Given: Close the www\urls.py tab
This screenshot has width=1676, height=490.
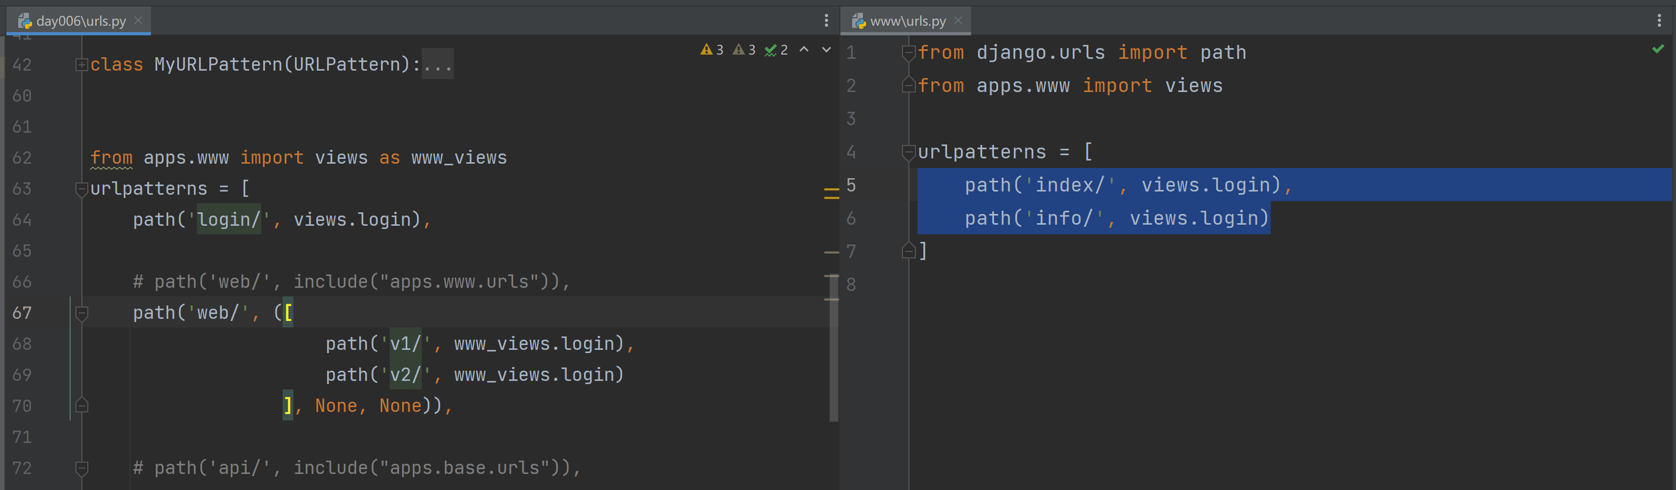Looking at the screenshot, I should click(x=958, y=21).
